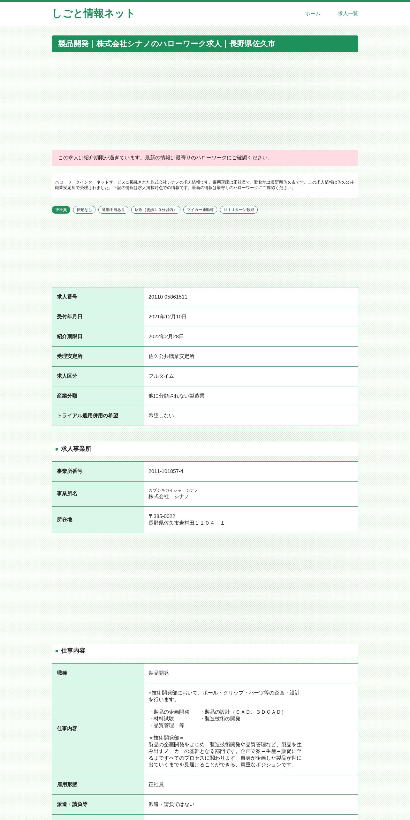Click the ＝技術開発部＝ subheading
This screenshot has height=820, width=410.
click(166, 738)
